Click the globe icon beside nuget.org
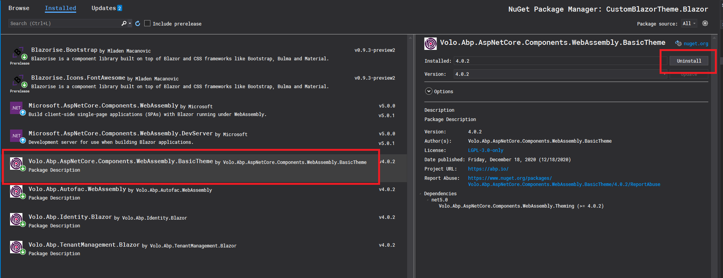The image size is (723, 278). point(679,44)
